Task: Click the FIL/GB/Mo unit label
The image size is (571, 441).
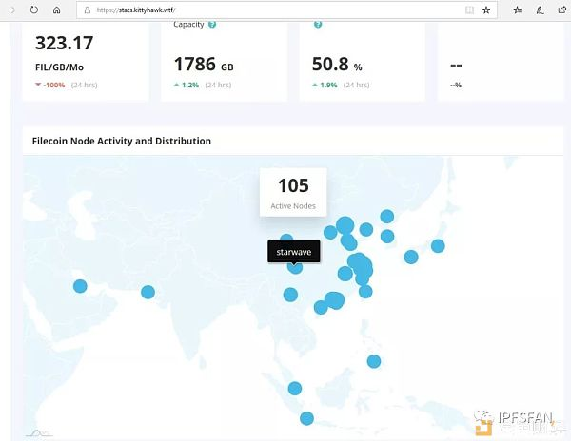Action: coord(59,67)
